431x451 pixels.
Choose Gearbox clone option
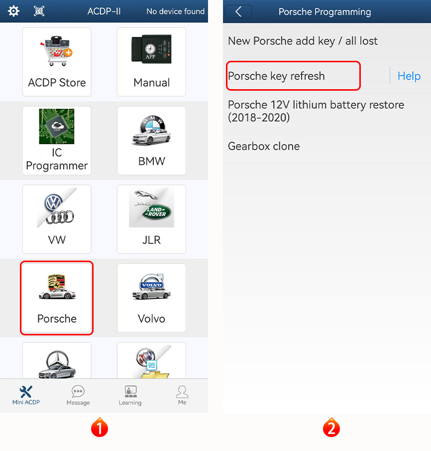pyautogui.click(x=327, y=146)
